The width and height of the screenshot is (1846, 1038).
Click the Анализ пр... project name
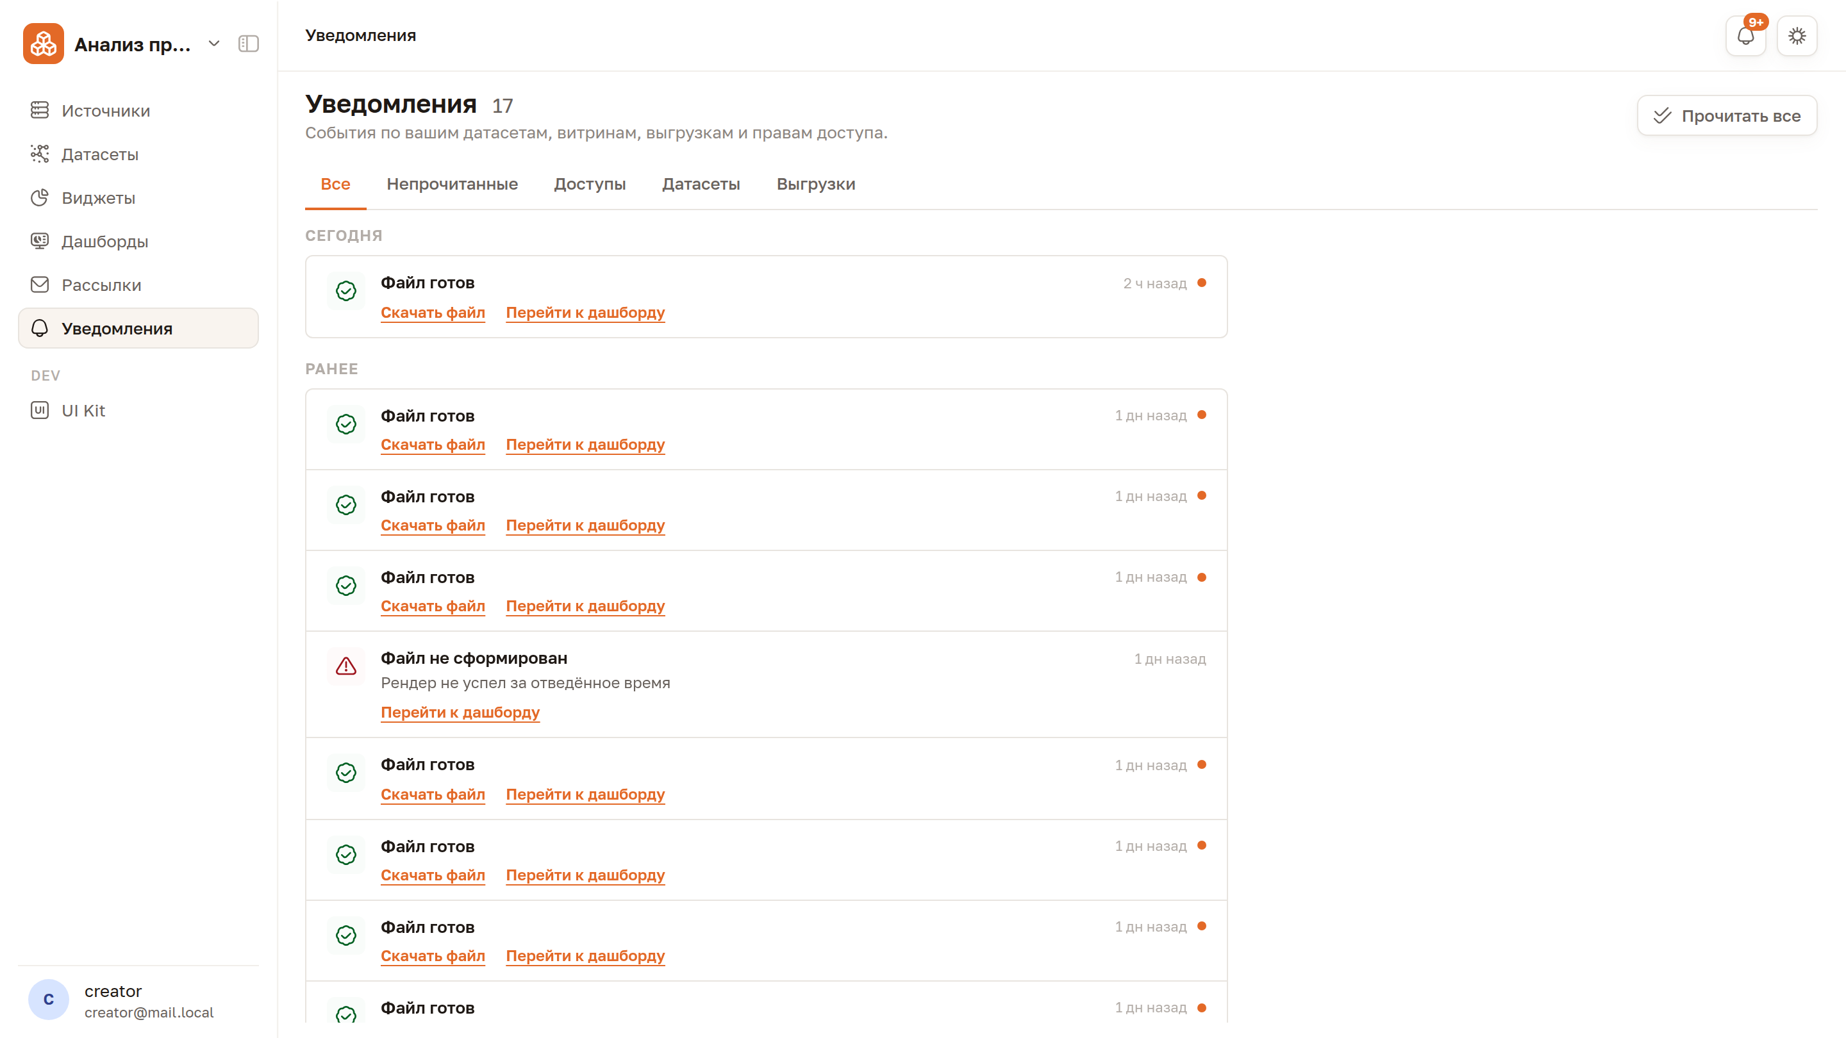click(133, 44)
